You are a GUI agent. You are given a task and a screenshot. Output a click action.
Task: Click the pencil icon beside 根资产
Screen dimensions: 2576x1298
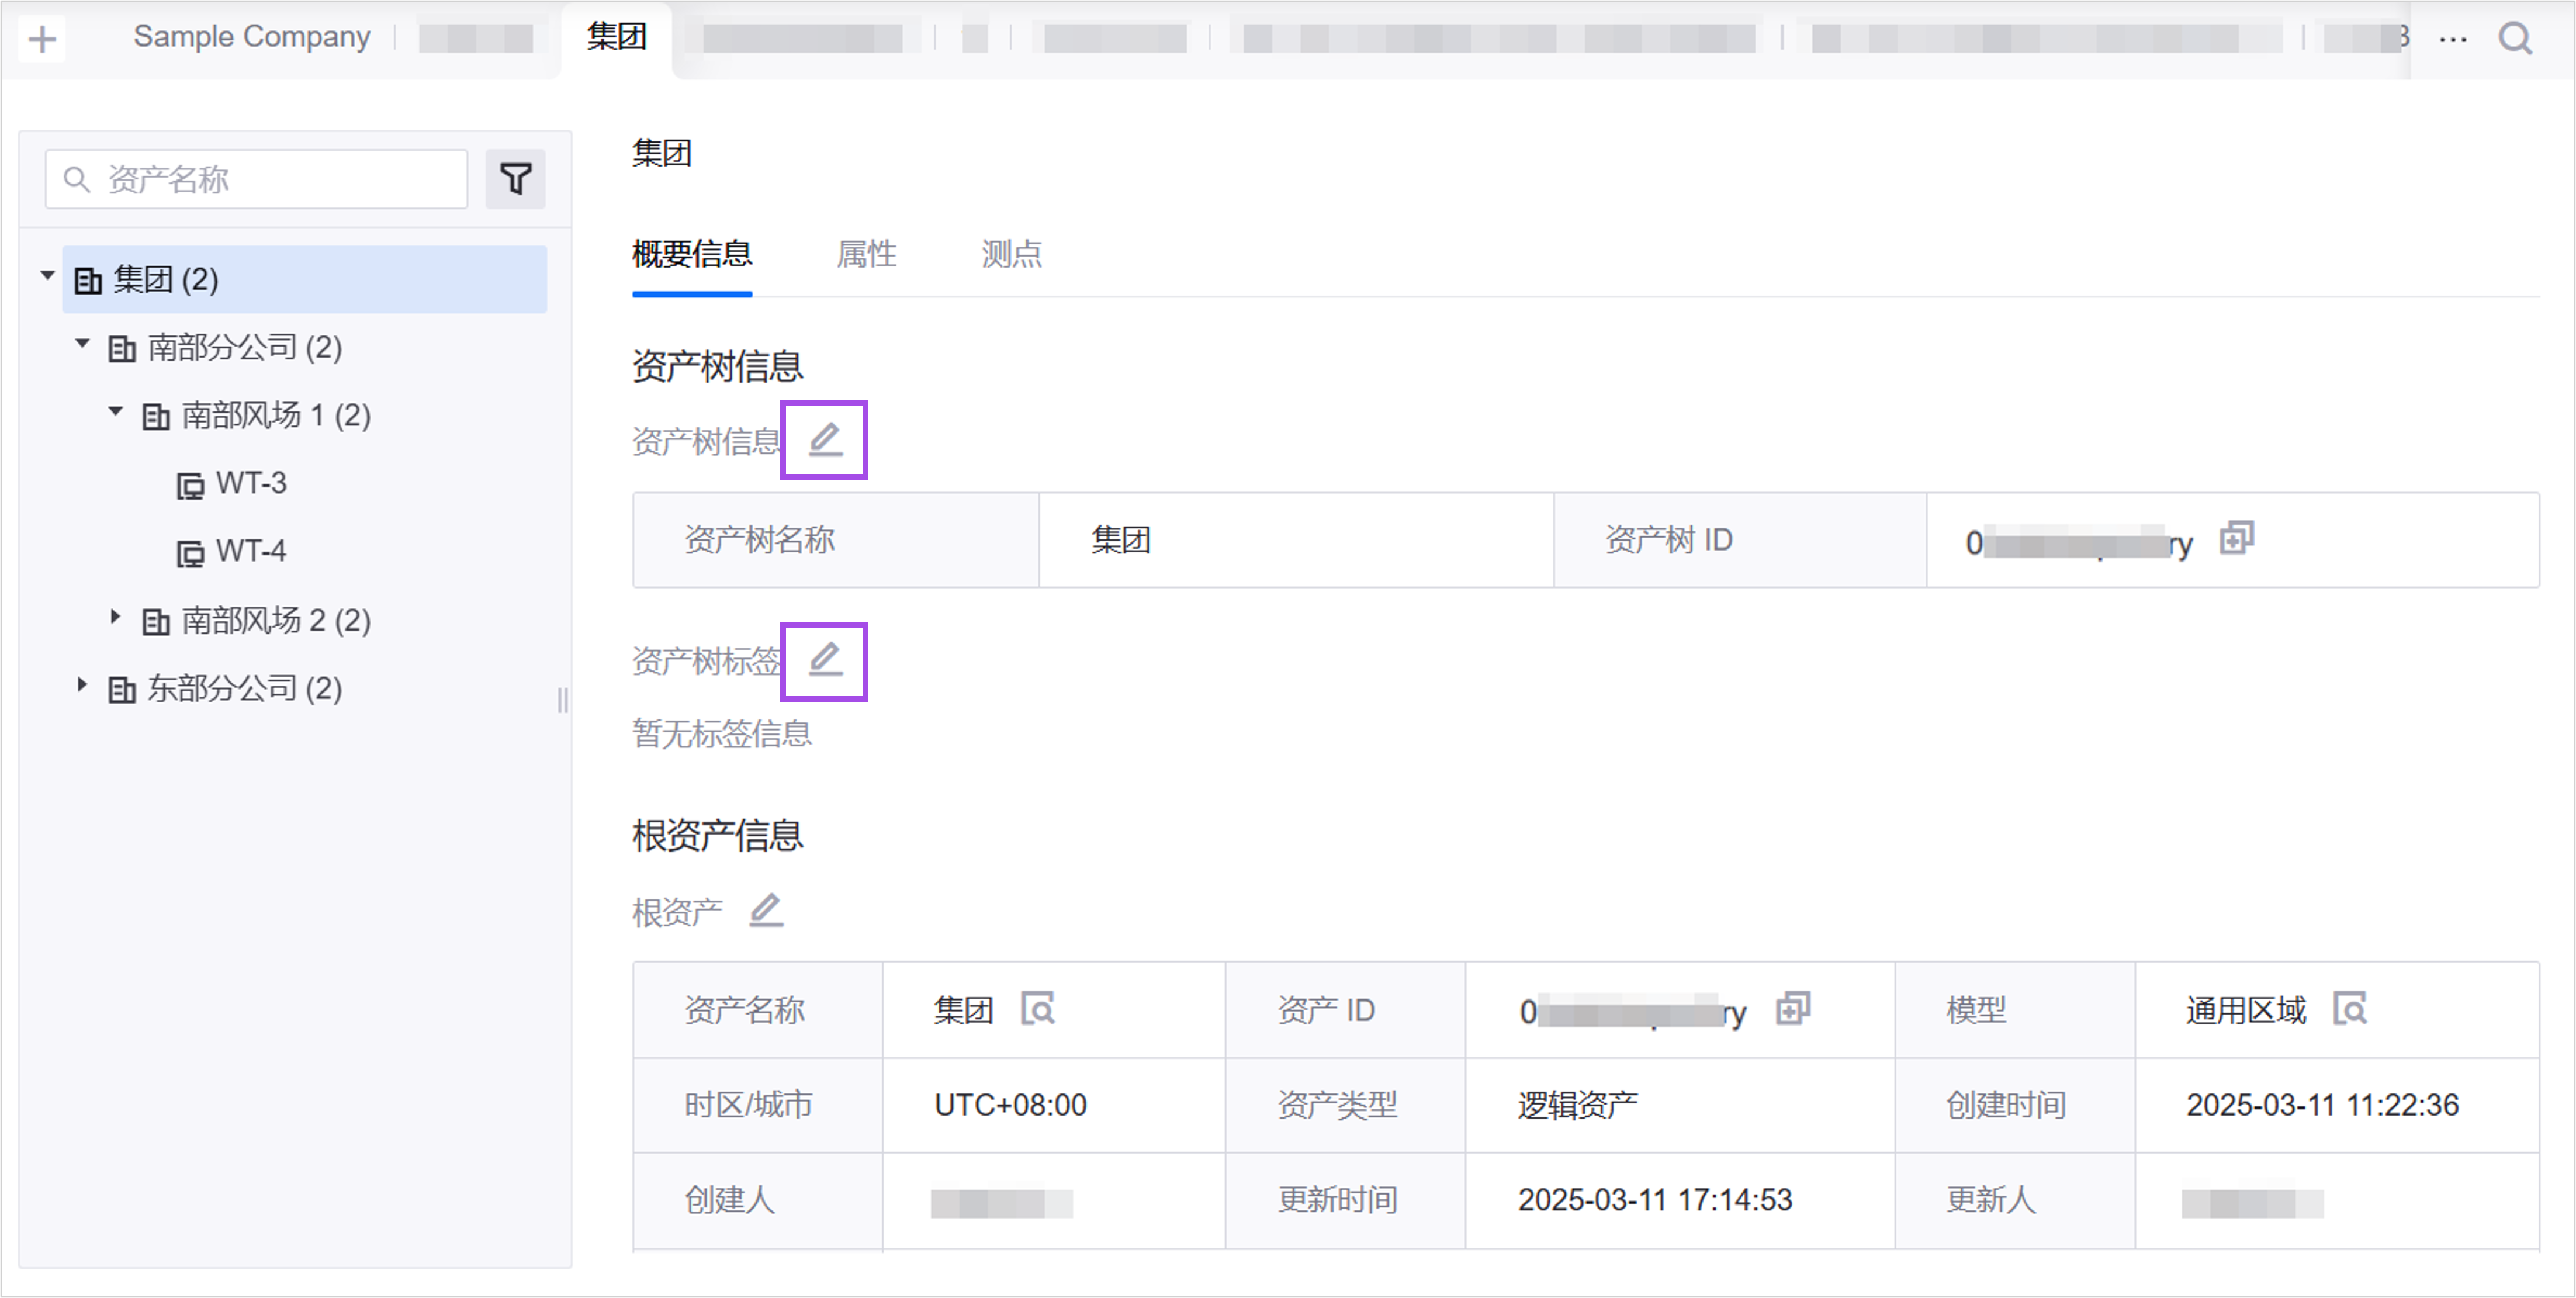pos(766,910)
